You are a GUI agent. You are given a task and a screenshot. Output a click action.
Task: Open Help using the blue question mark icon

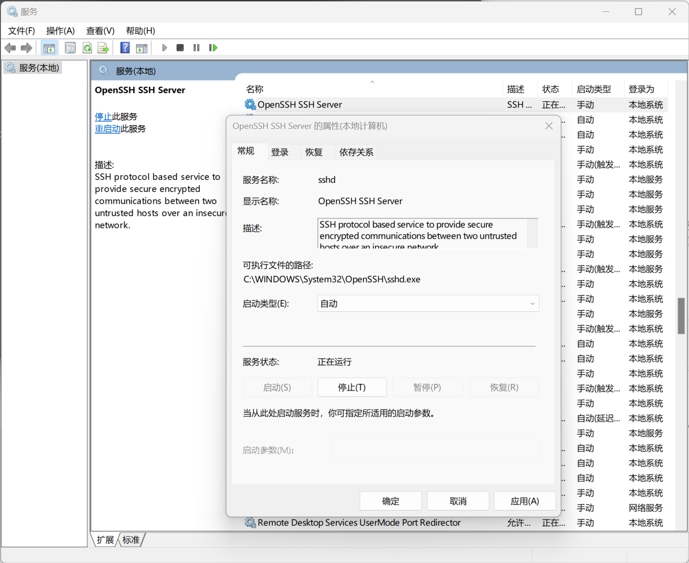pos(125,48)
